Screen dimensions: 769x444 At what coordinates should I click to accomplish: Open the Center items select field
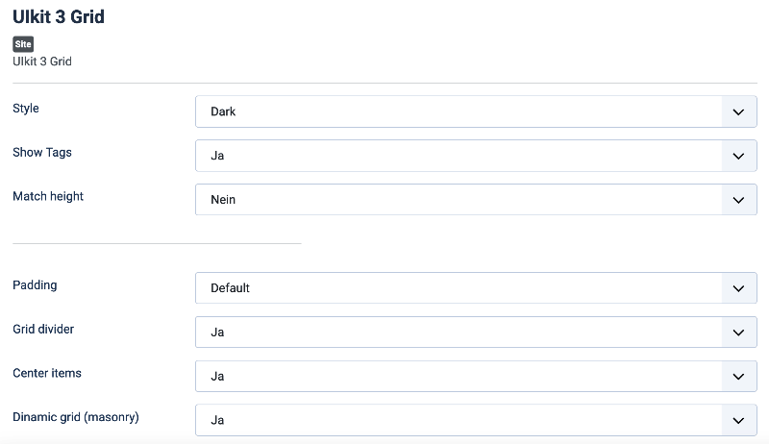click(x=476, y=377)
